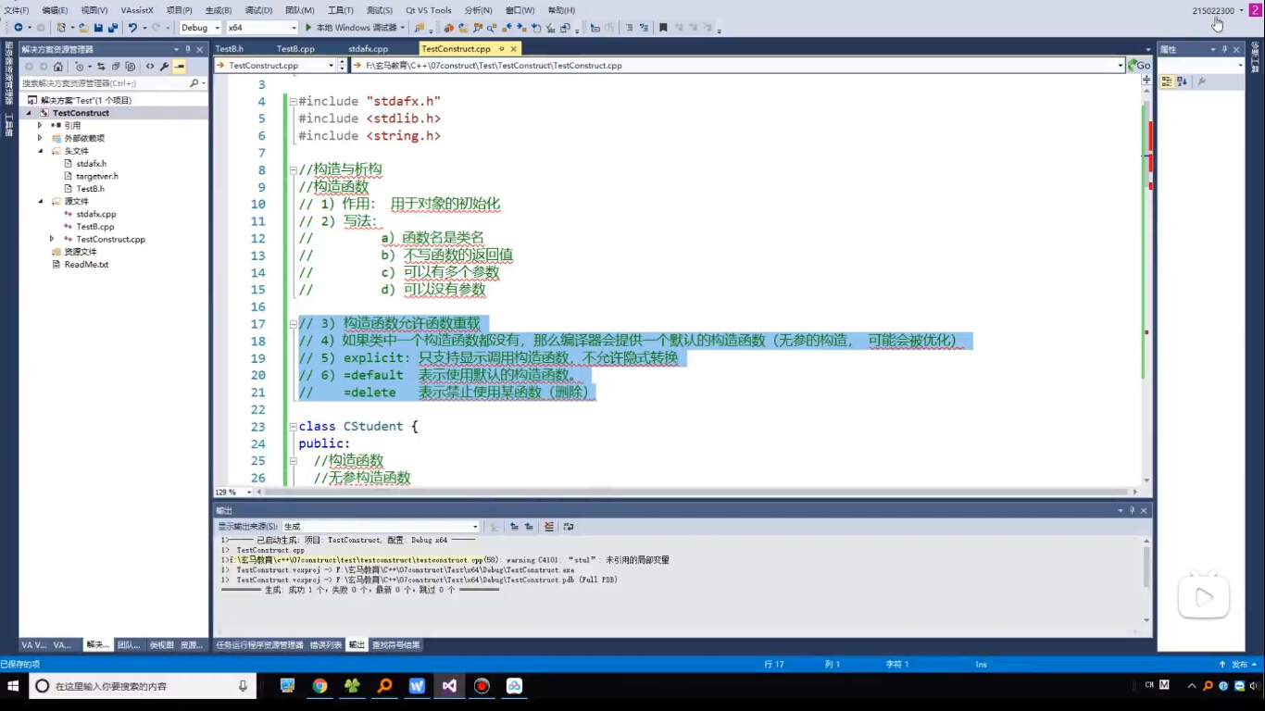Image resolution: width=1265 pixels, height=711 pixels.
Task: Switch to the stdafx.cpp editor tab
Action: point(368,48)
